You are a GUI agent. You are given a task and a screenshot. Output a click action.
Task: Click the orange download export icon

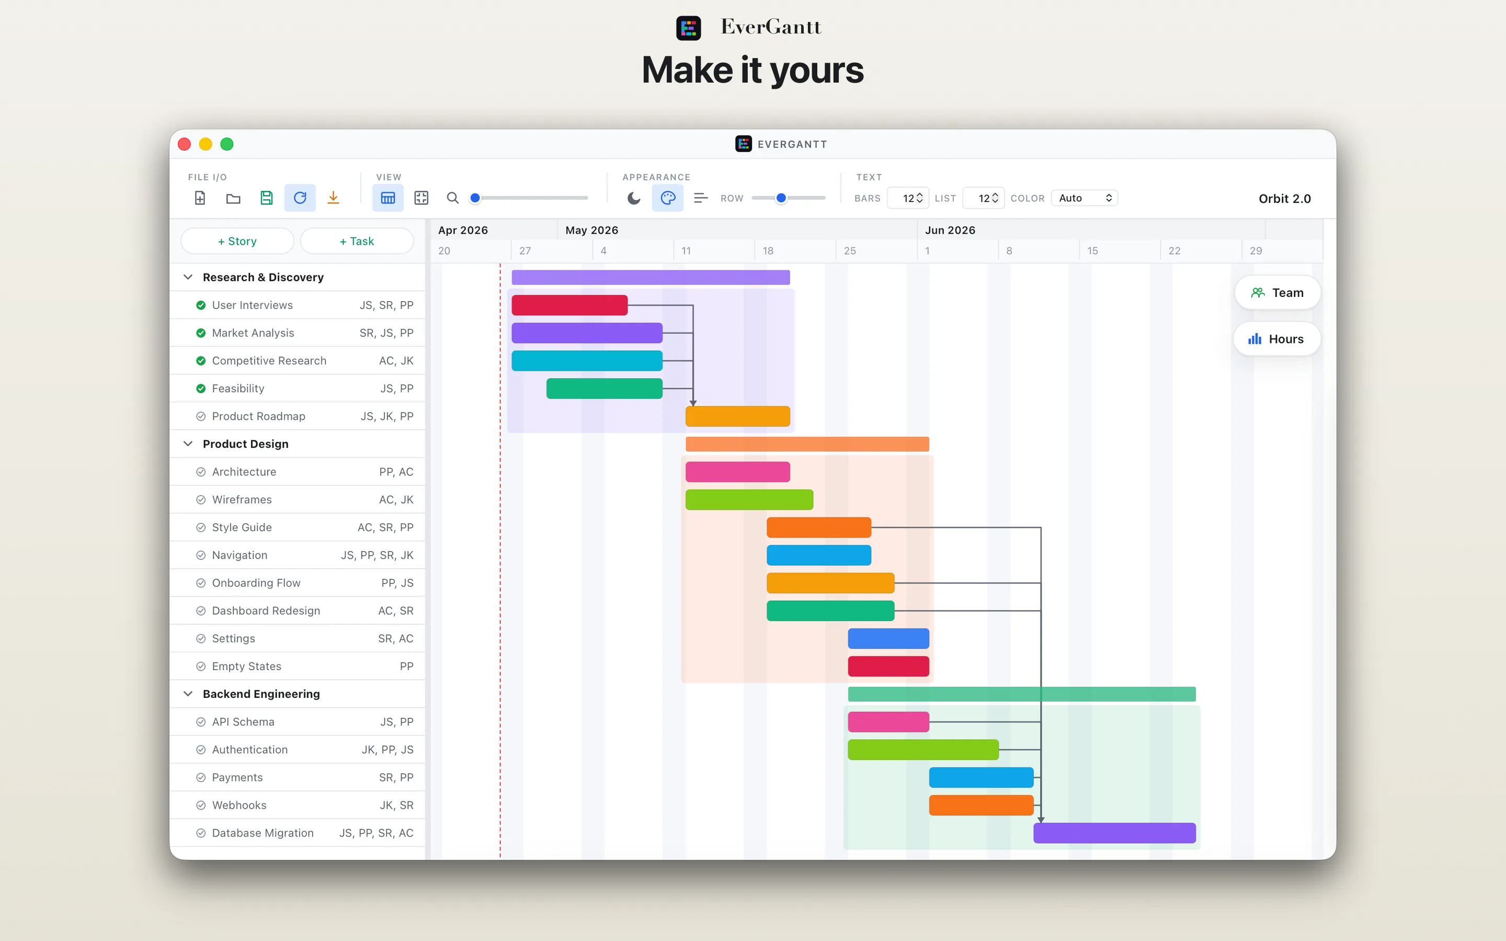click(333, 198)
